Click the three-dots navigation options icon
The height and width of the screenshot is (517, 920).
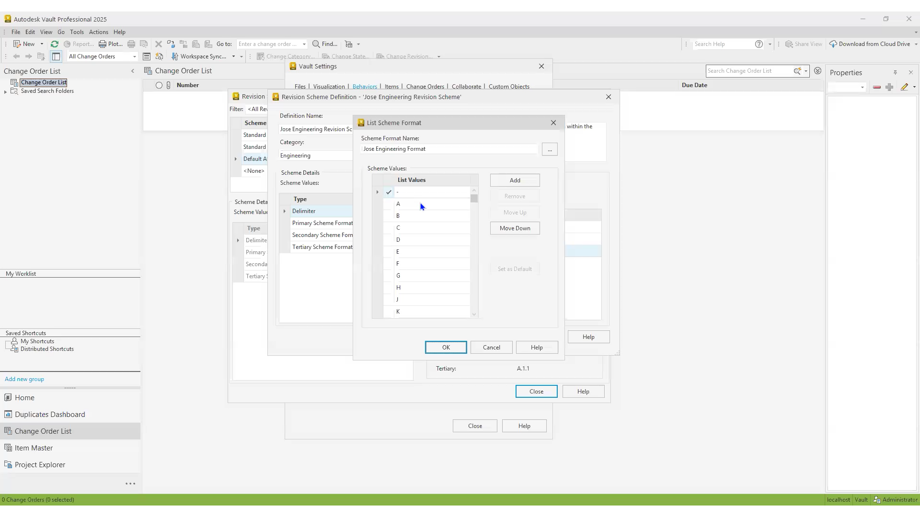pos(130,484)
